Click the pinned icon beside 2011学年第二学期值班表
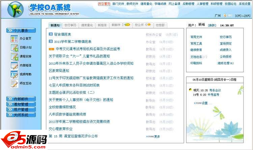 (x=51, y=41)
